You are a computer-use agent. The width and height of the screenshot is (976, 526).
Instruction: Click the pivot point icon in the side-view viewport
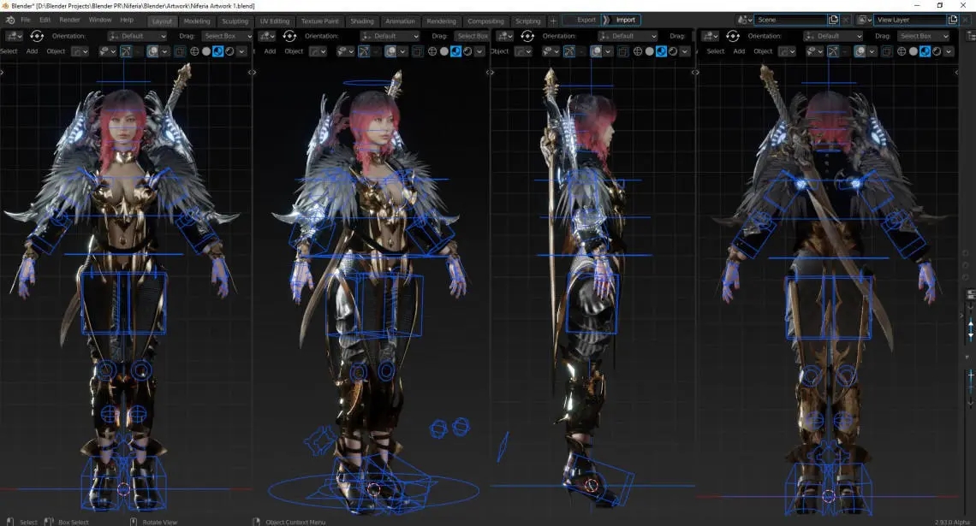(527, 36)
